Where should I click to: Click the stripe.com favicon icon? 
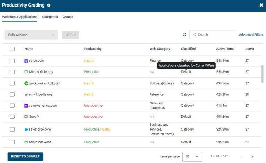26,61
